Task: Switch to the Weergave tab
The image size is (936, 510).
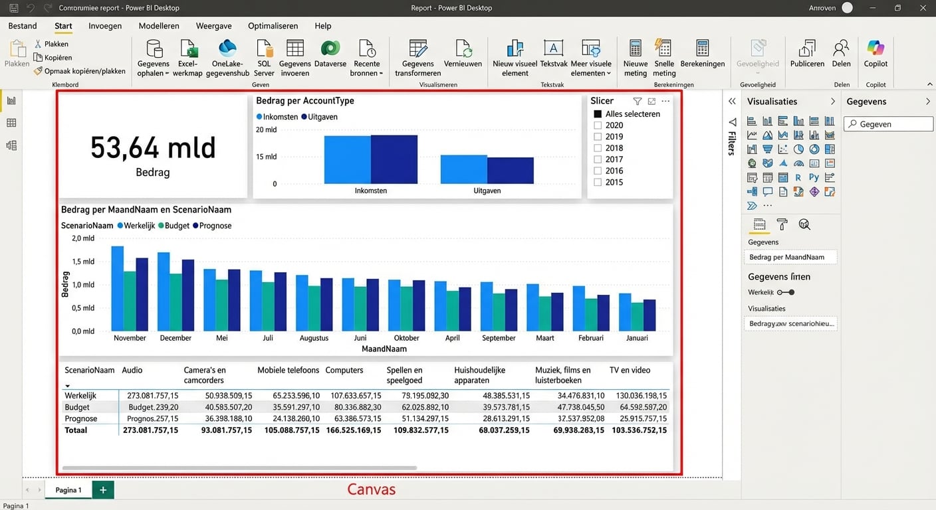Action: click(x=213, y=26)
